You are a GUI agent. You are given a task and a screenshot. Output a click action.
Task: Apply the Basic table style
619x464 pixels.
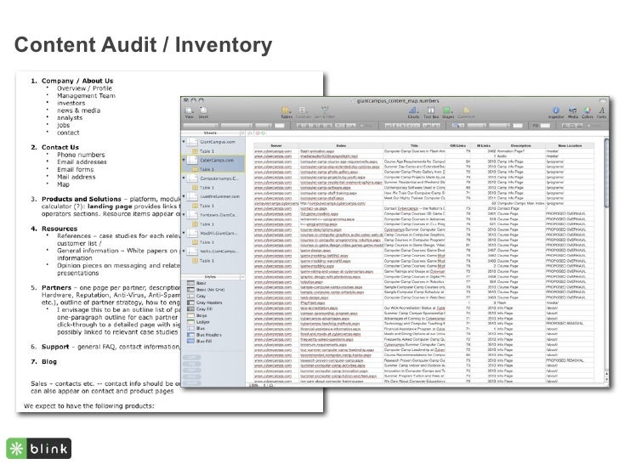click(196, 283)
